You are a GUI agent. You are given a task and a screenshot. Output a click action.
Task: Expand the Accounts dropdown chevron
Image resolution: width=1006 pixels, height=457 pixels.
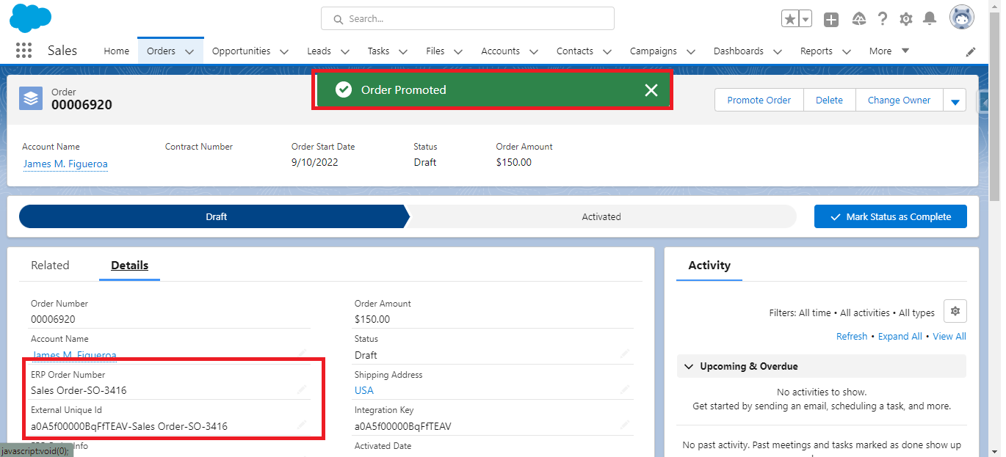pyautogui.click(x=534, y=51)
